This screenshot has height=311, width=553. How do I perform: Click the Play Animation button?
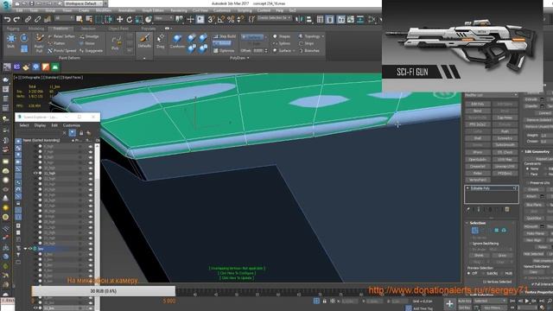(x=527, y=301)
